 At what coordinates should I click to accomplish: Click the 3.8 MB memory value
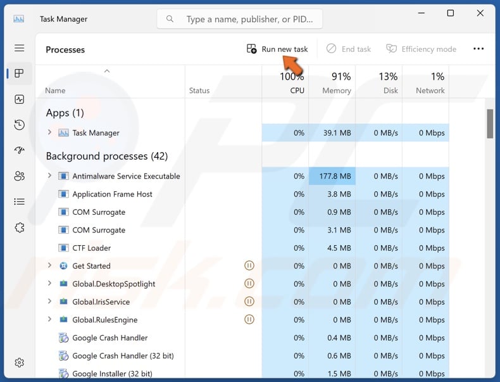tap(339, 194)
